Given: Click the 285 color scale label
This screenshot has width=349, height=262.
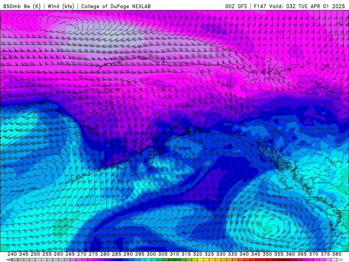Looking at the screenshot, I should 116,254.
